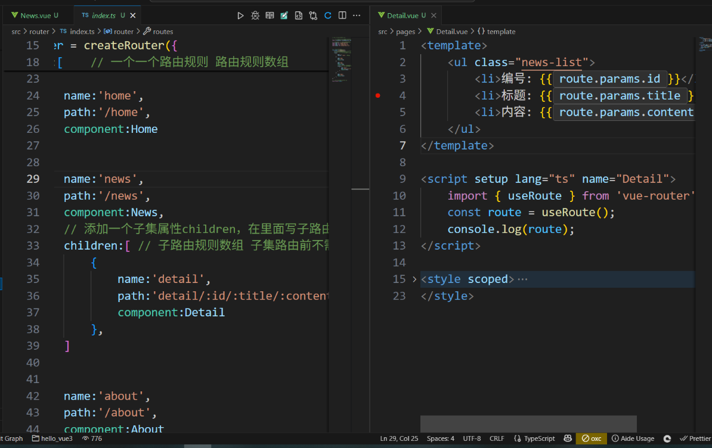
Task: Click the 'src' breadcrumb in index.ts editor
Action: tap(16, 32)
